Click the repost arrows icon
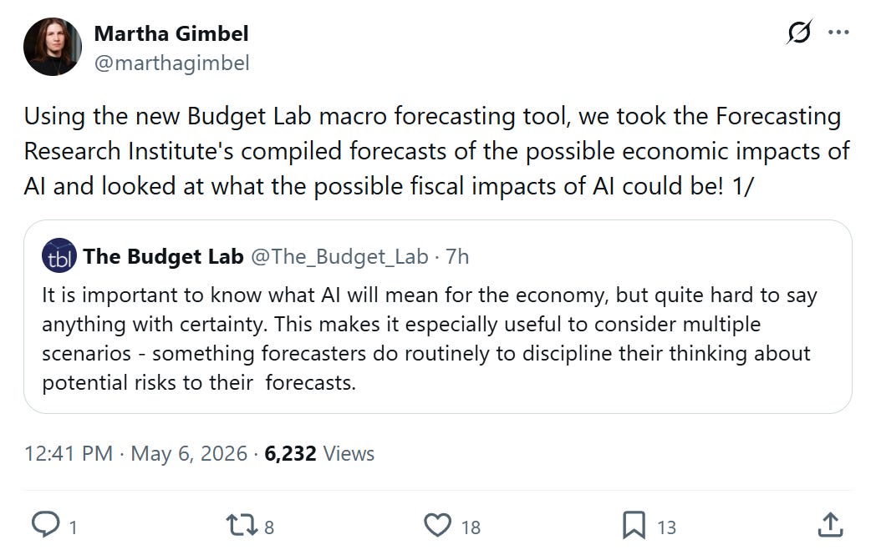876x560 pixels. 242,526
